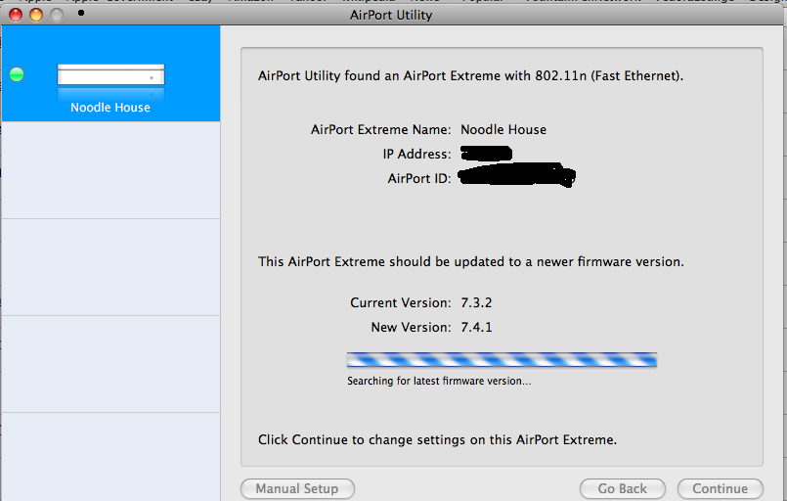Click the blacked-out AirPort ID value
Image resolution: width=787 pixels, height=501 pixels.
pyautogui.click(x=517, y=174)
